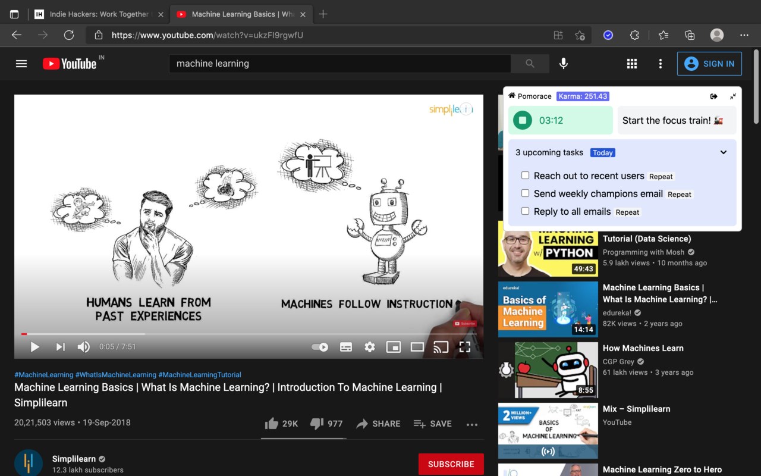Subscribe to Simplilearn channel

tap(451, 464)
